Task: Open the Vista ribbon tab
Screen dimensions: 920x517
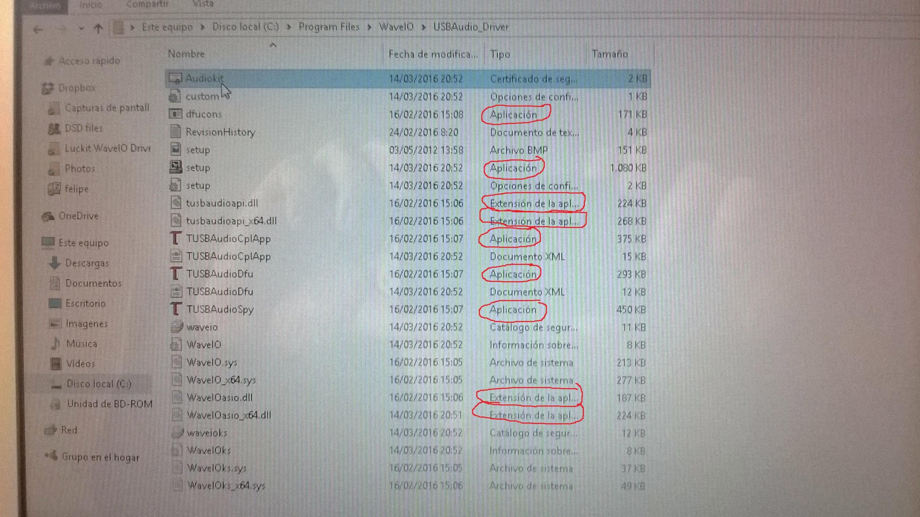Action: (203, 4)
